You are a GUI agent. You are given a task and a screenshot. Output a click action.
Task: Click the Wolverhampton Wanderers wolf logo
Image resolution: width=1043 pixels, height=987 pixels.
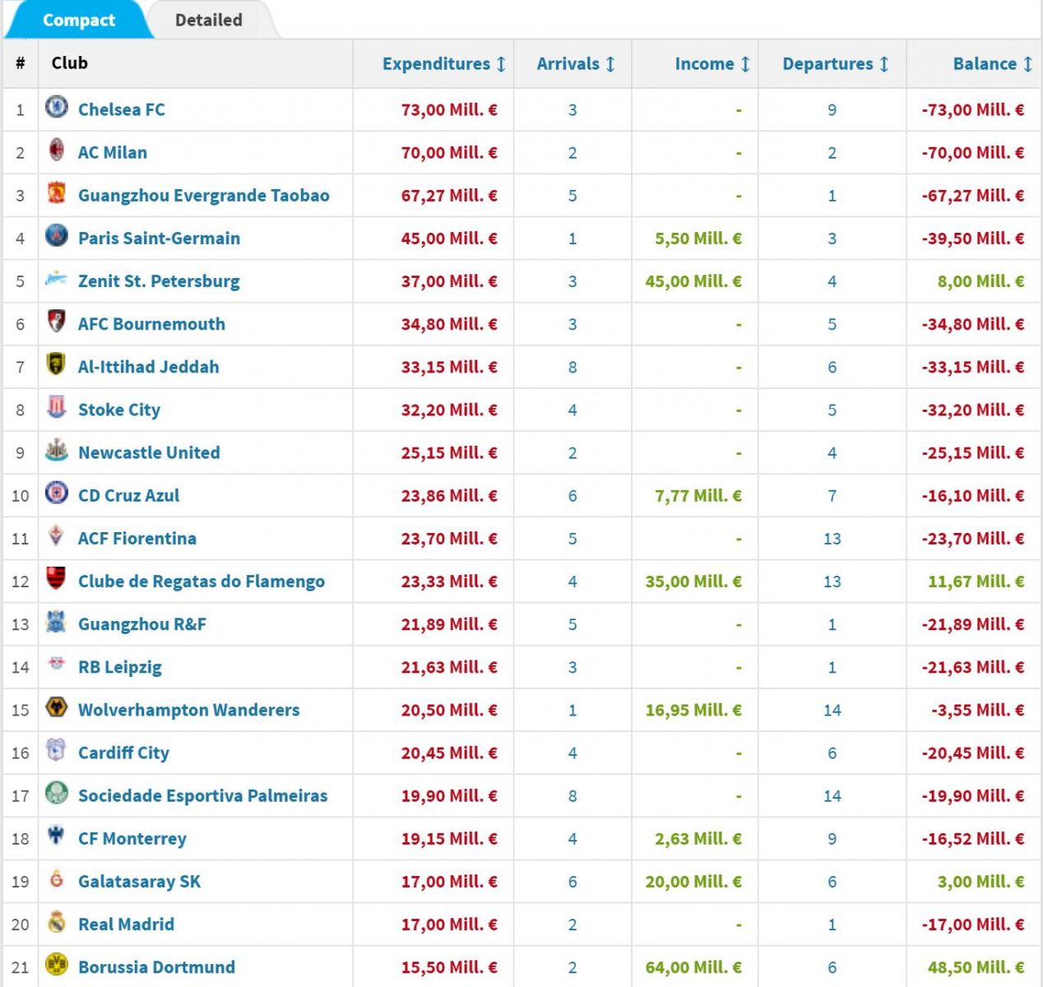click(x=56, y=707)
